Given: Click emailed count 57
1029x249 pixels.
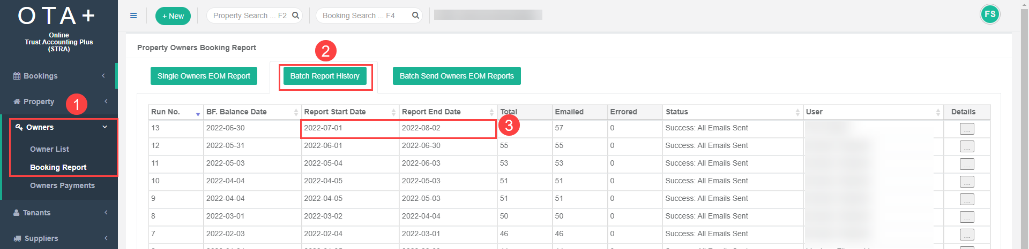Looking at the screenshot, I should pyautogui.click(x=559, y=128).
